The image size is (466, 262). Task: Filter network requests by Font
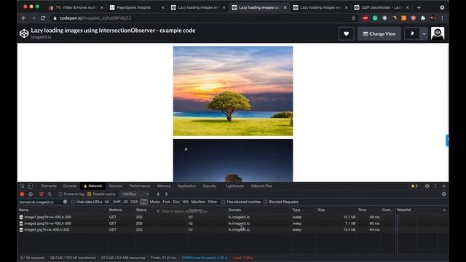pyautogui.click(x=167, y=202)
